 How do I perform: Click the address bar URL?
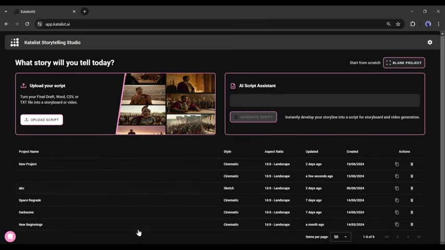[58, 24]
